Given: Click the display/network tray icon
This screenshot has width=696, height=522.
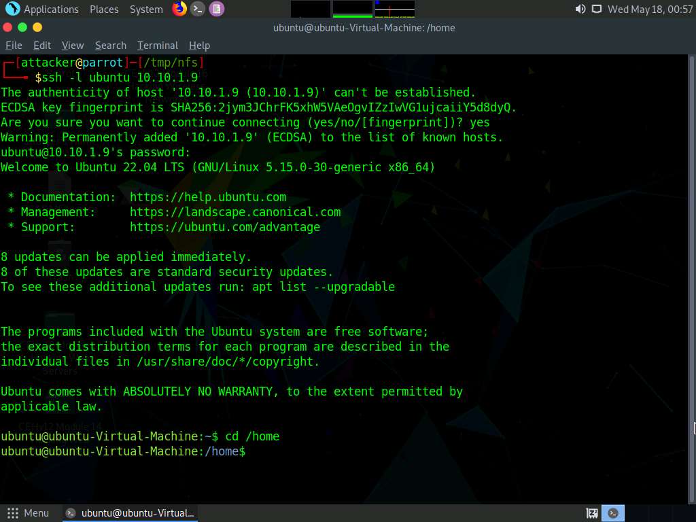Looking at the screenshot, I should 597,9.
